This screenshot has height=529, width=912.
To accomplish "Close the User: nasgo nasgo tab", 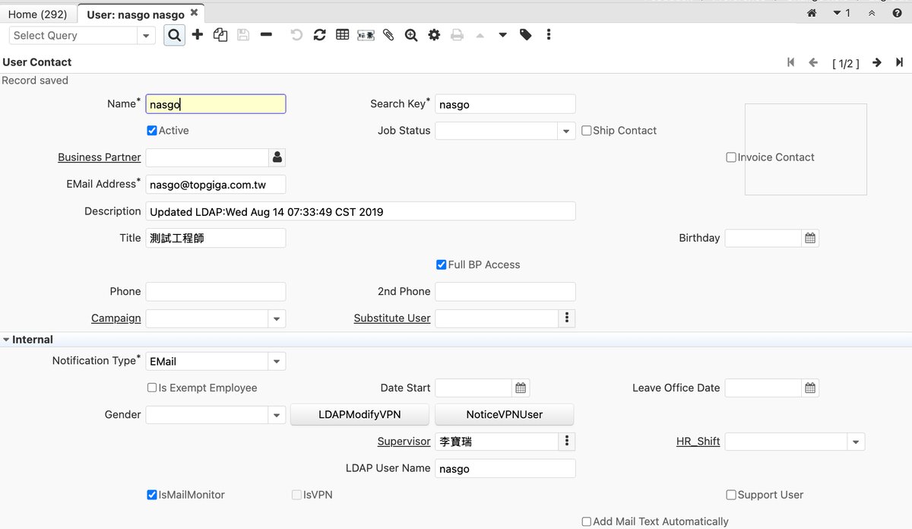I will click(x=194, y=13).
